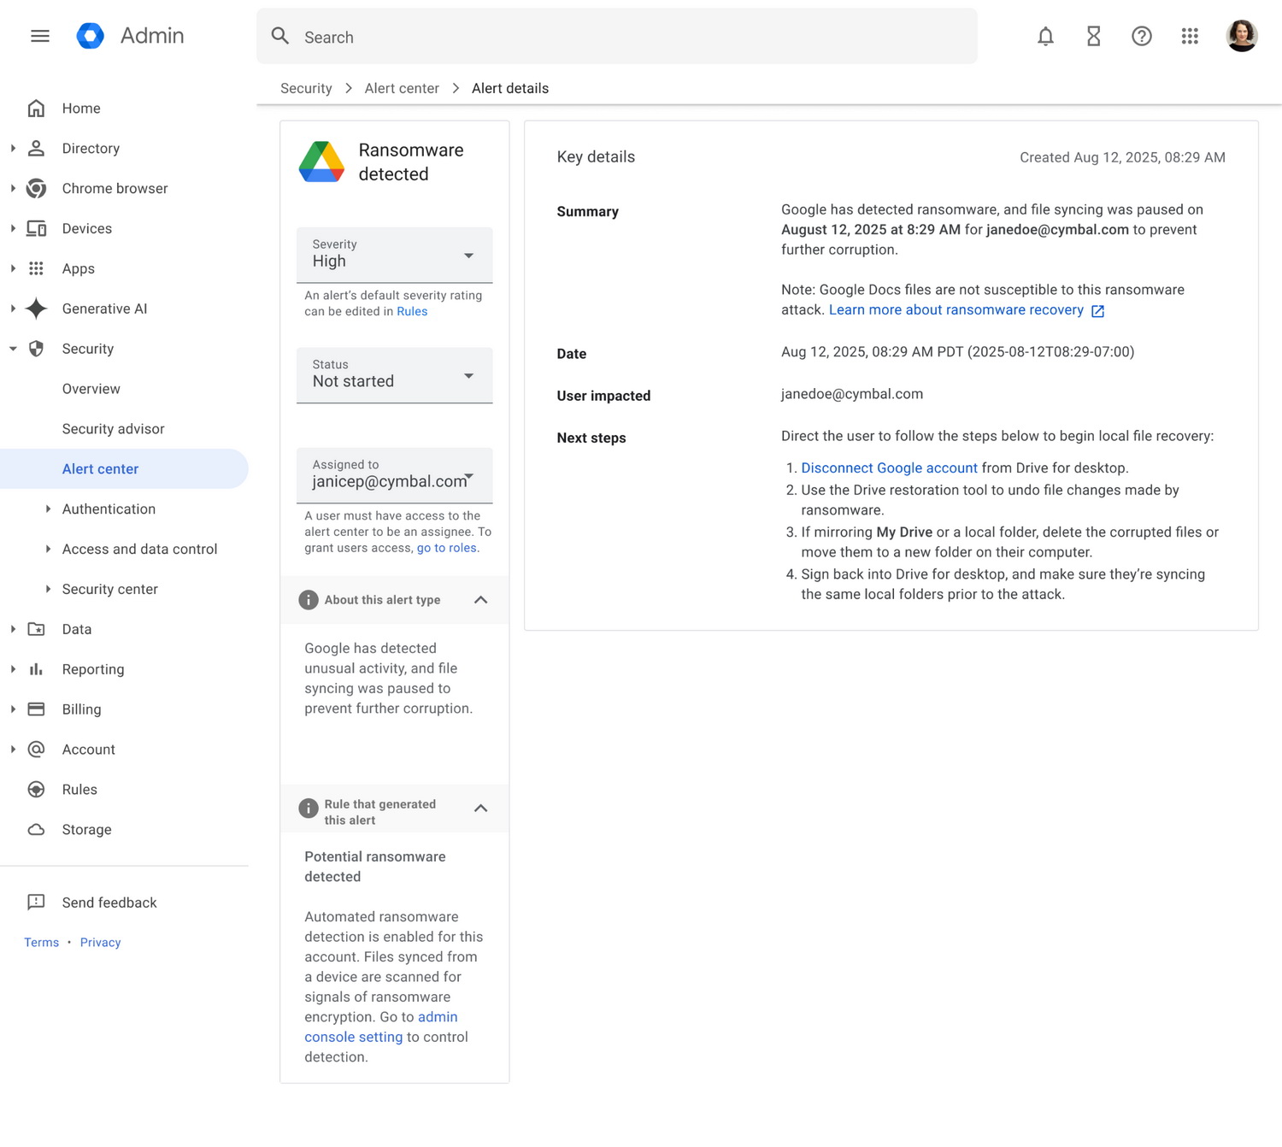
Task: Open the main navigation hamburger menu
Action: (x=39, y=36)
